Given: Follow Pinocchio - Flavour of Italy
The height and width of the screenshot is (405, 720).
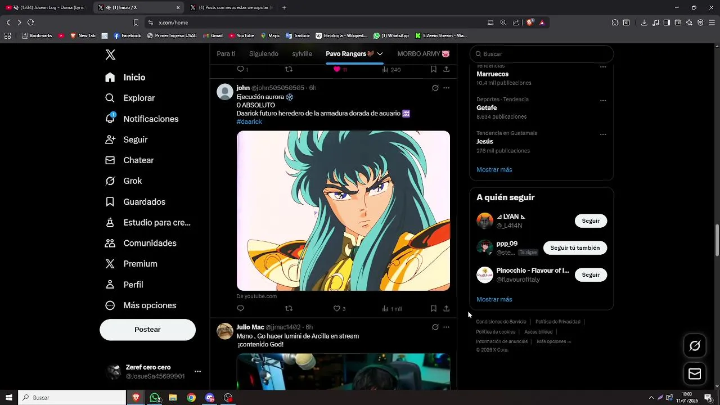Looking at the screenshot, I should click(x=591, y=275).
